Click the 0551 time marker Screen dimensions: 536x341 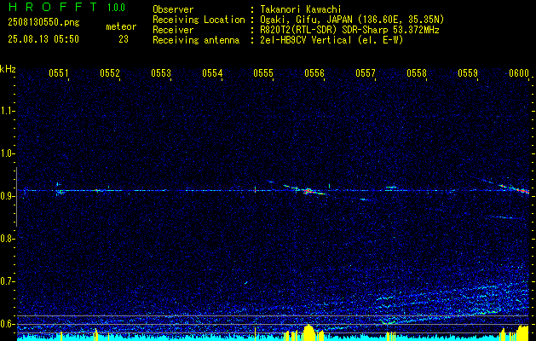coord(59,72)
